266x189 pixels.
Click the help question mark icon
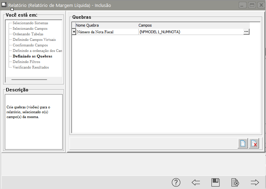pyautogui.click(x=176, y=182)
